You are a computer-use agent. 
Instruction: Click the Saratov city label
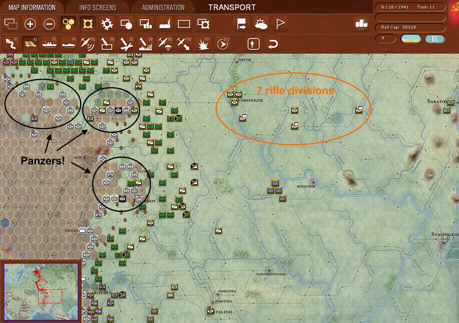(x=438, y=102)
